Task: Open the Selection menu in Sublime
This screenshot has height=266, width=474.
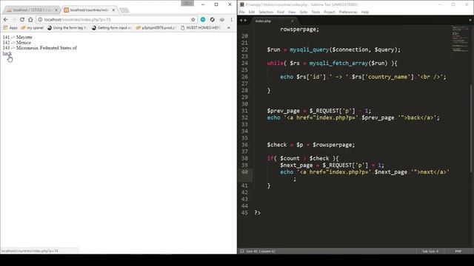Action: 266,12
